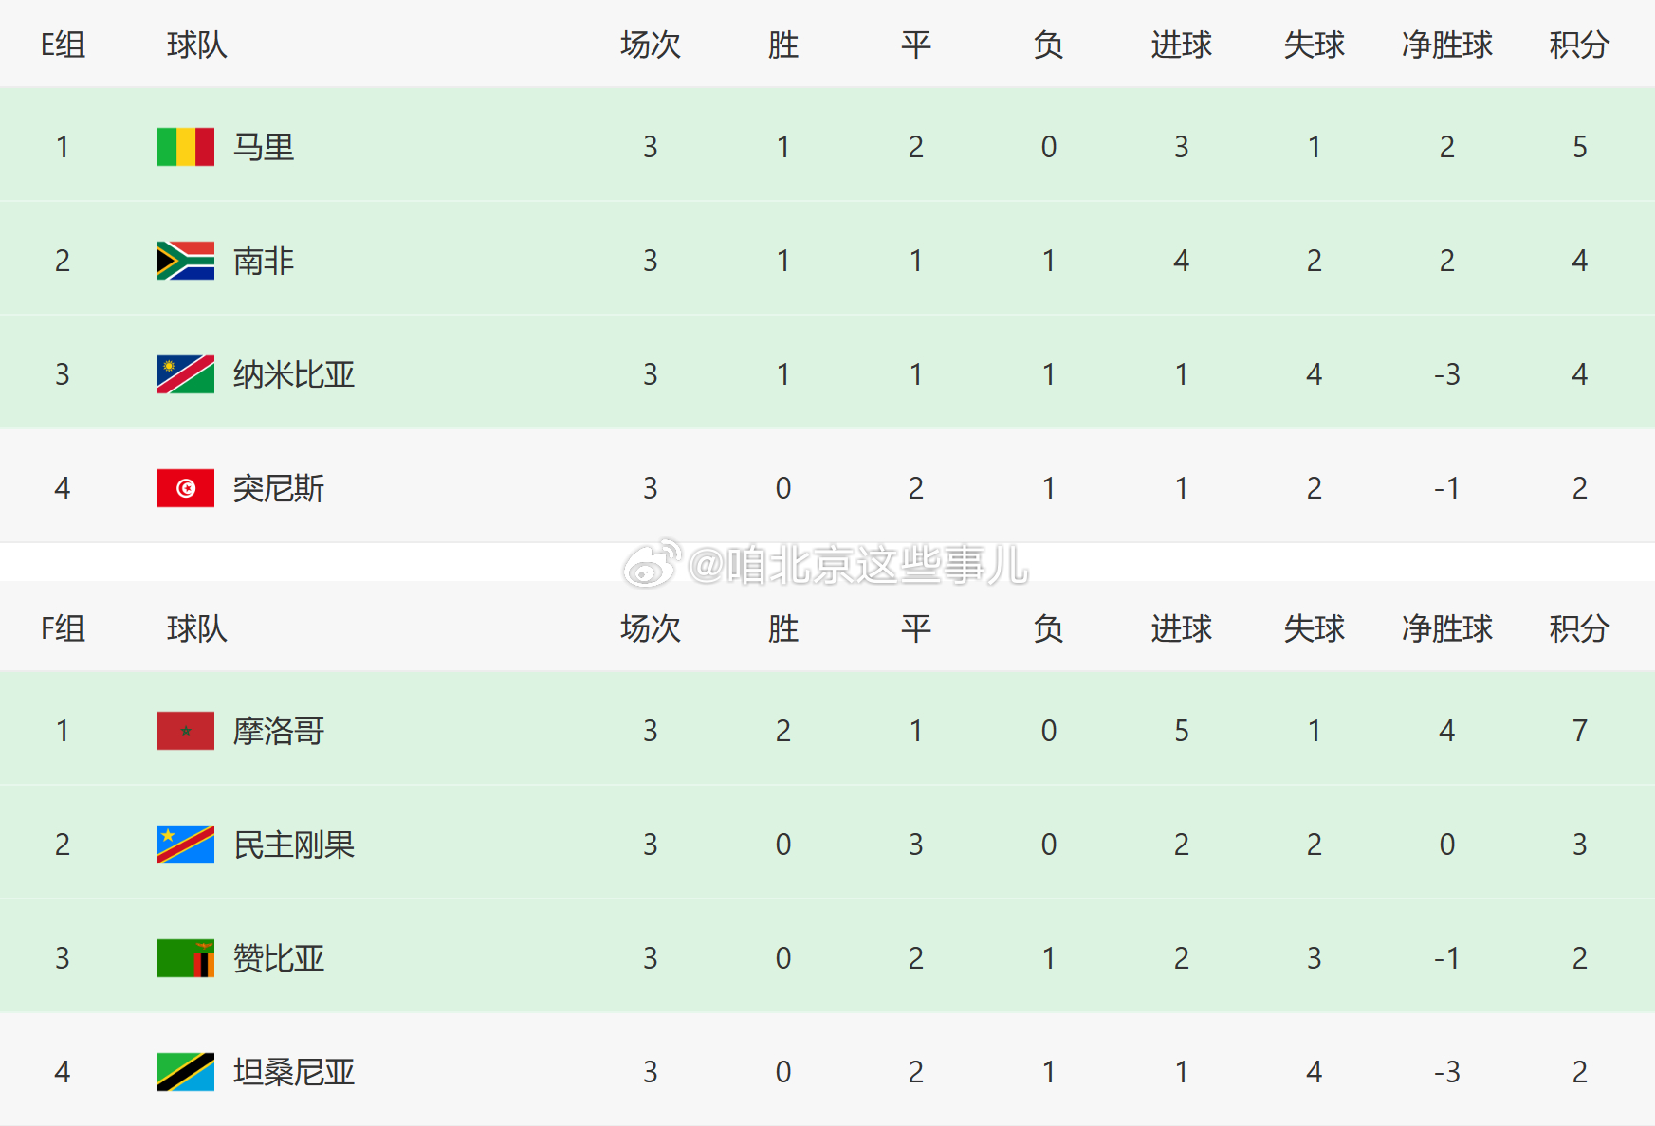The height and width of the screenshot is (1126, 1655).
Task: Open team name 马里
Action: 264,147
